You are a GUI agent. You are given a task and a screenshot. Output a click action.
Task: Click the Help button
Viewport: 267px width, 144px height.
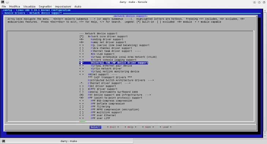130,127
